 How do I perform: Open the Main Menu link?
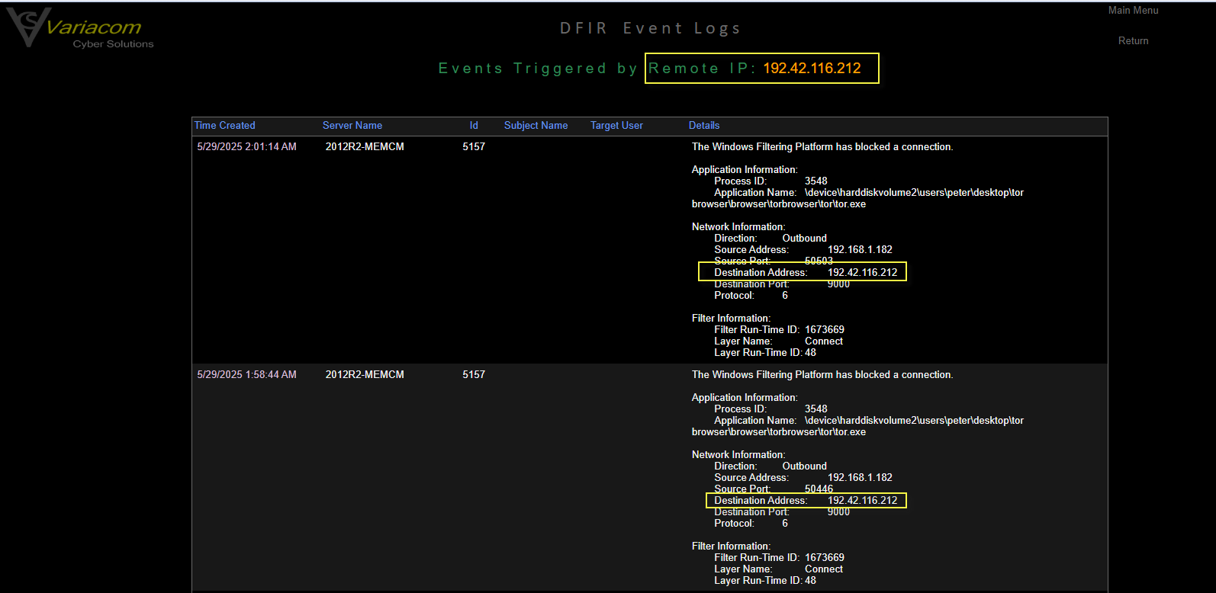point(1133,10)
